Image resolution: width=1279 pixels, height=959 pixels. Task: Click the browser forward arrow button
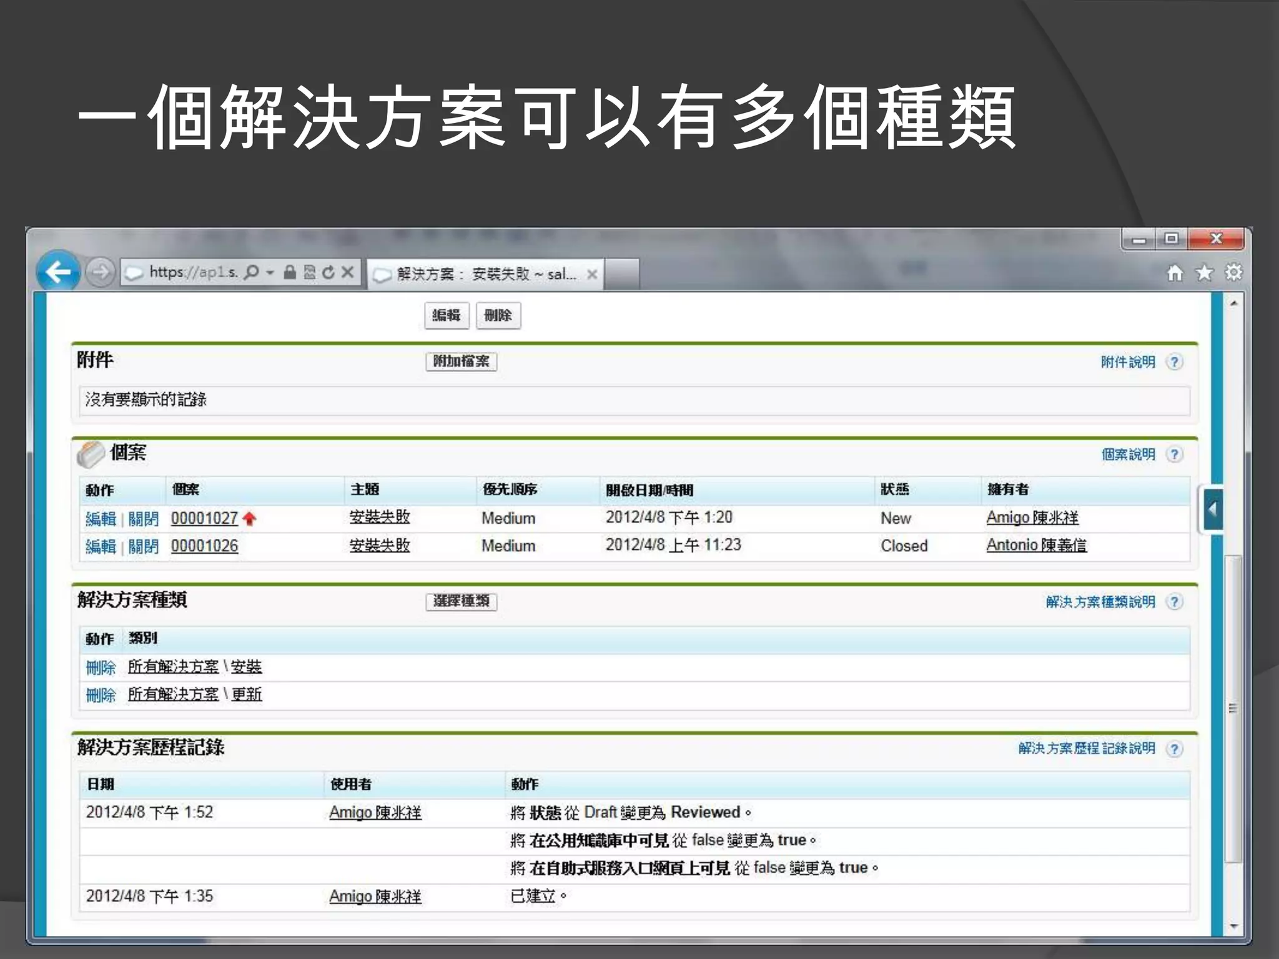point(100,272)
